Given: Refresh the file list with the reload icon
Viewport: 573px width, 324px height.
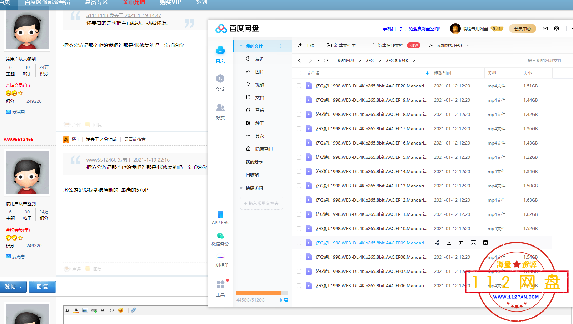Looking at the screenshot, I should point(326,61).
